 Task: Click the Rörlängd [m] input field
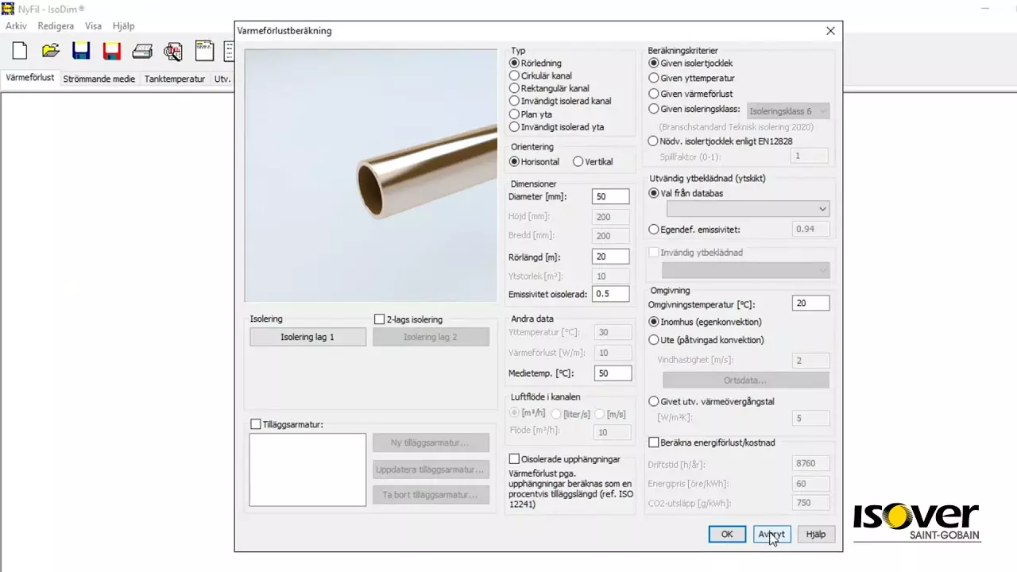[x=611, y=257]
